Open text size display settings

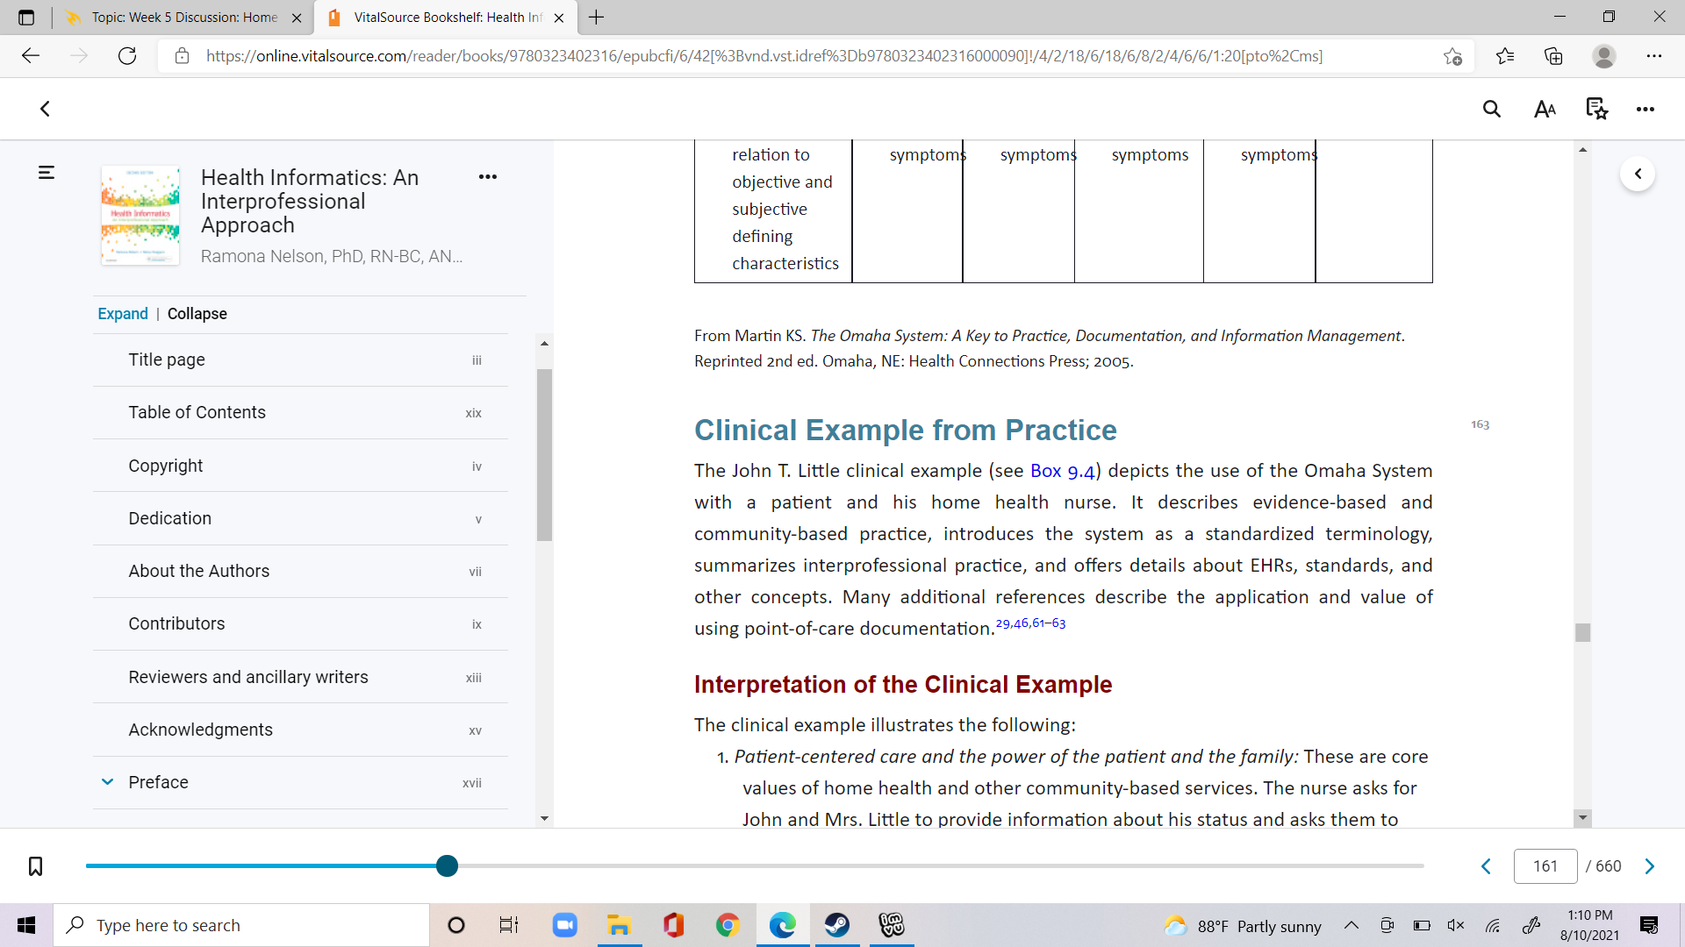click(1545, 109)
